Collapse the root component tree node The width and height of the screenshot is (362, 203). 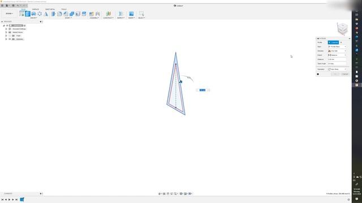[x=4, y=25]
